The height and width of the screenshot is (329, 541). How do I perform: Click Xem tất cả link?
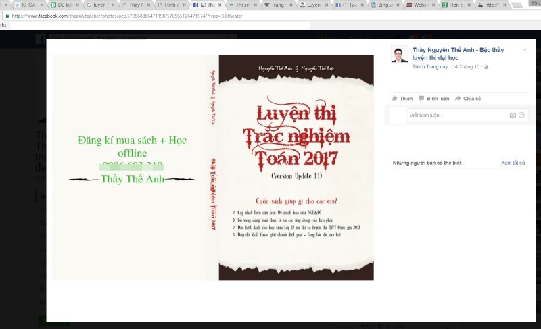[513, 163]
